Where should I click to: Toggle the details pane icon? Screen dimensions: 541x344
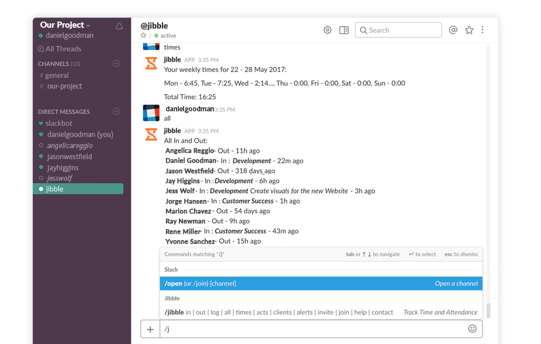pyautogui.click(x=344, y=30)
